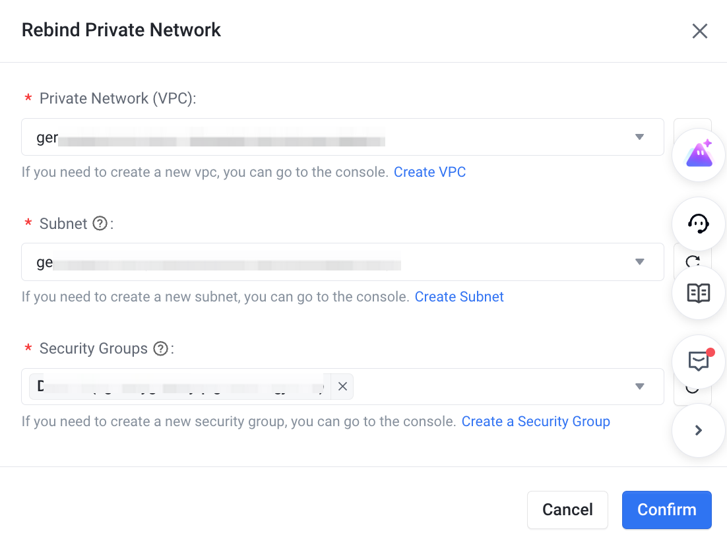Click the blue Confirm button
This screenshot has width=727, height=537.
click(667, 510)
